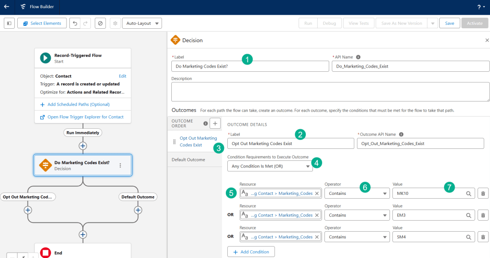Click the undo arrow in the toolbar
The width and height of the screenshot is (490, 258).
[x=75, y=23]
